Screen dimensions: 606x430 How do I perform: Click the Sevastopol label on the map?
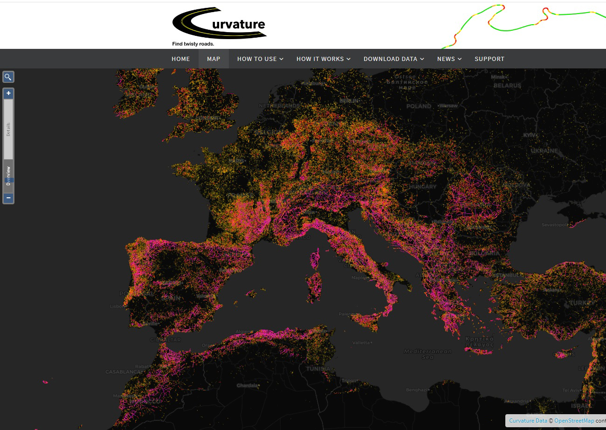pyautogui.click(x=555, y=225)
